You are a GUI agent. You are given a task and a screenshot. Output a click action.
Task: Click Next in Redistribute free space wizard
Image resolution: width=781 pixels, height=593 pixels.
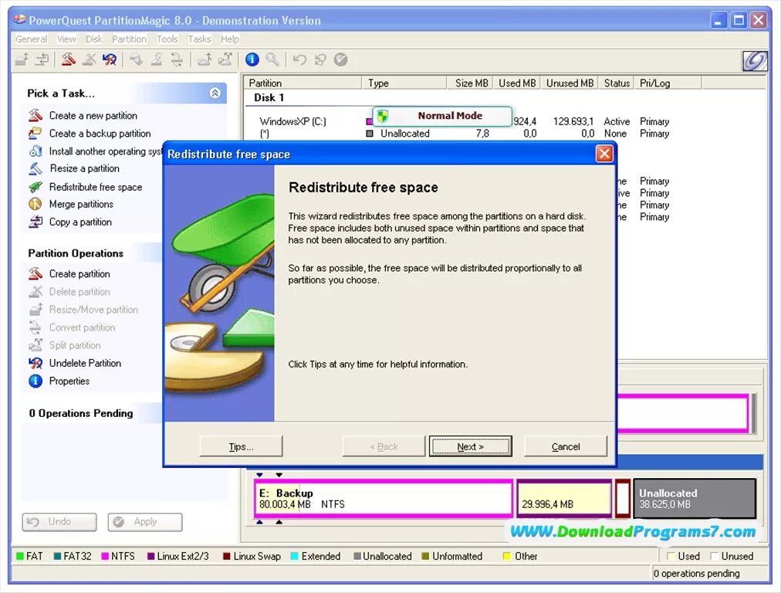tap(470, 446)
